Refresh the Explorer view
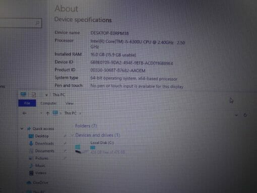The width and height of the screenshot is (257, 193). 245,115
